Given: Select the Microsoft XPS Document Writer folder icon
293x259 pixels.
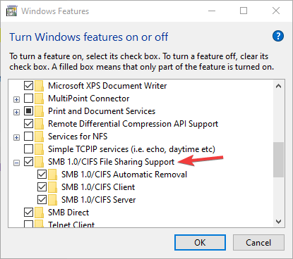Looking at the screenshot, I should [40, 86].
